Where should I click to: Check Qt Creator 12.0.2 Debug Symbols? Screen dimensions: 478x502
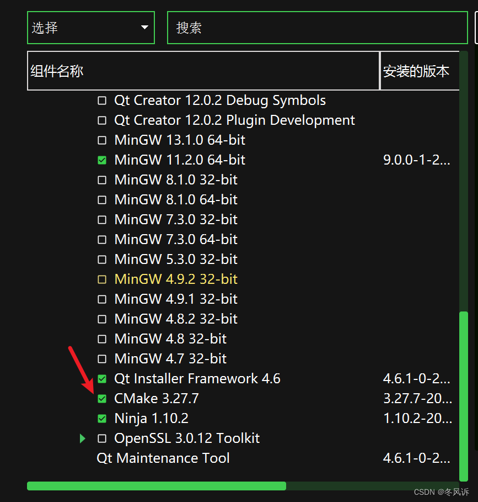tap(102, 100)
